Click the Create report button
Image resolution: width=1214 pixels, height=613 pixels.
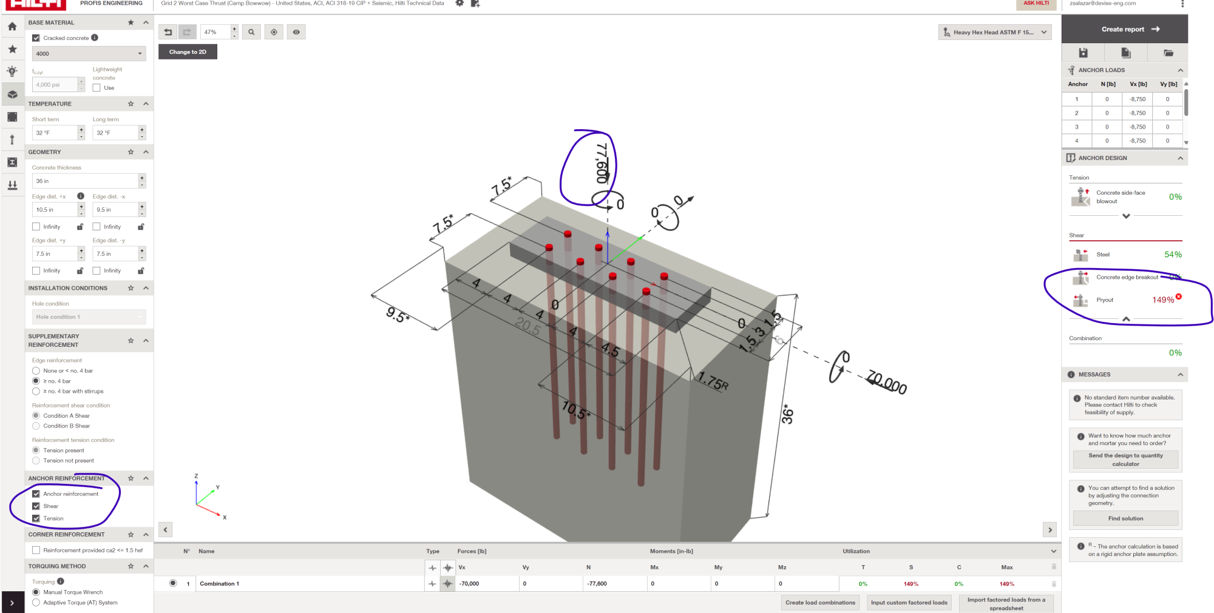point(1126,28)
